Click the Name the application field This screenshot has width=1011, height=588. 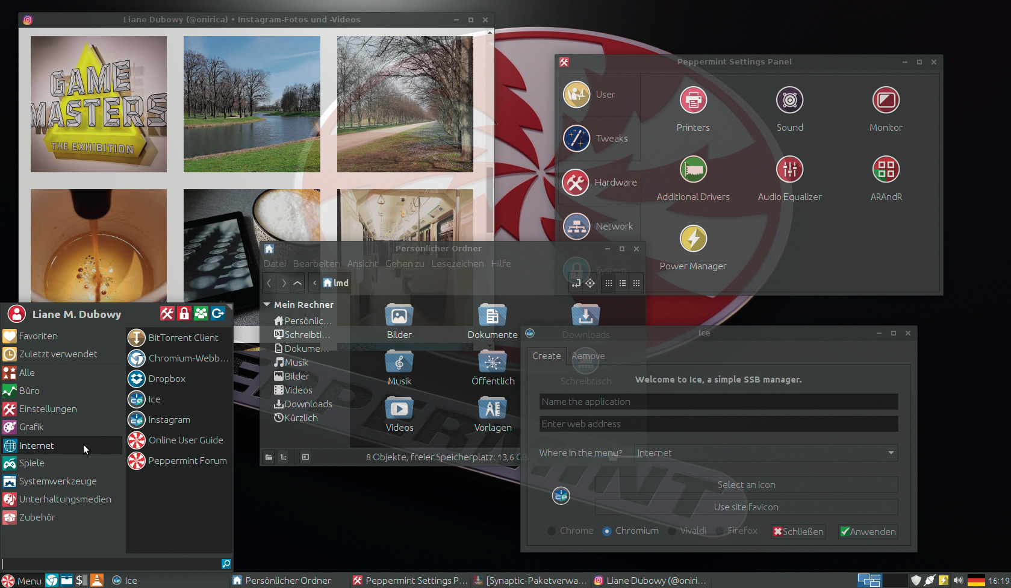(x=718, y=402)
